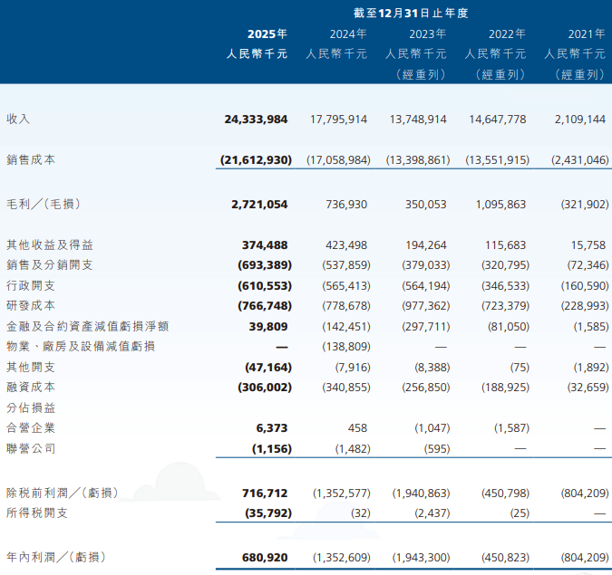The width and height of the screenshot is (612, 575).
Task: Select the 2024年 column header
Action: 347,34
